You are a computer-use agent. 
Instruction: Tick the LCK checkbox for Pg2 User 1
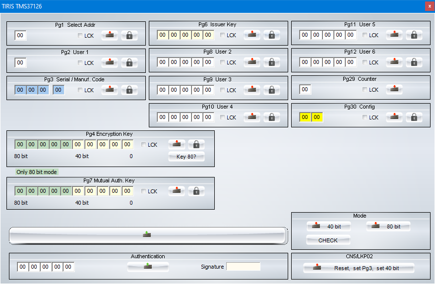[80, 62]
